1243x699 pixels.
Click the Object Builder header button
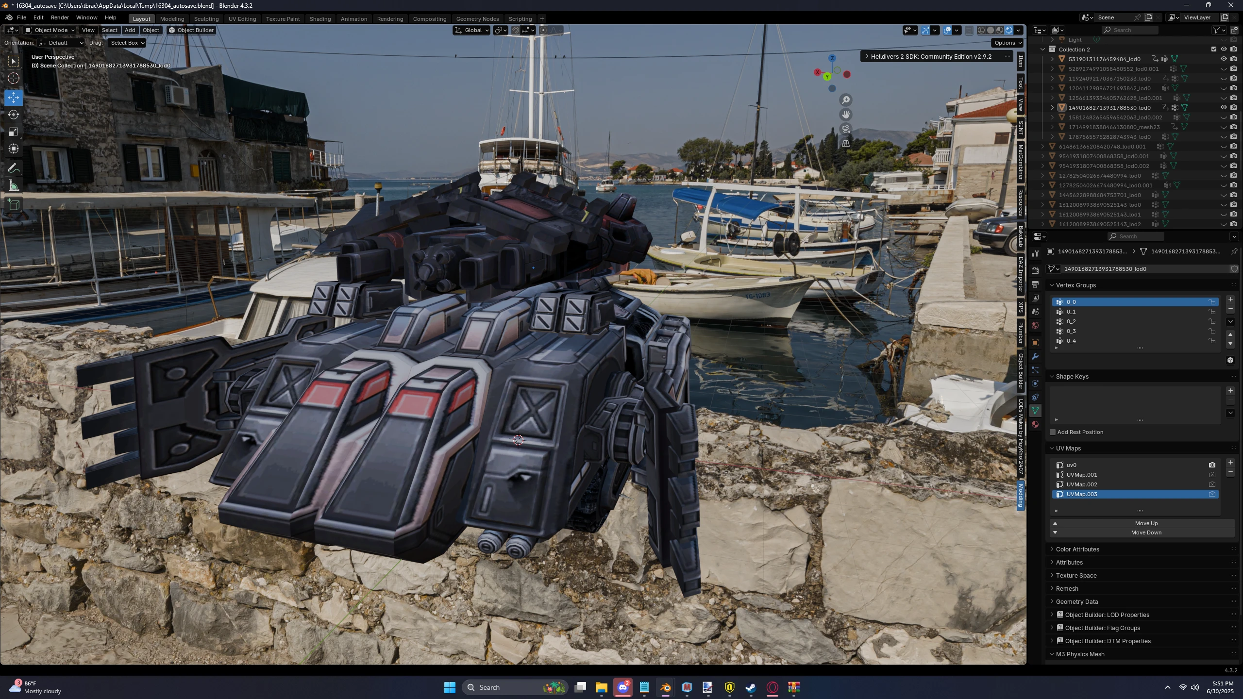point(191,30)
